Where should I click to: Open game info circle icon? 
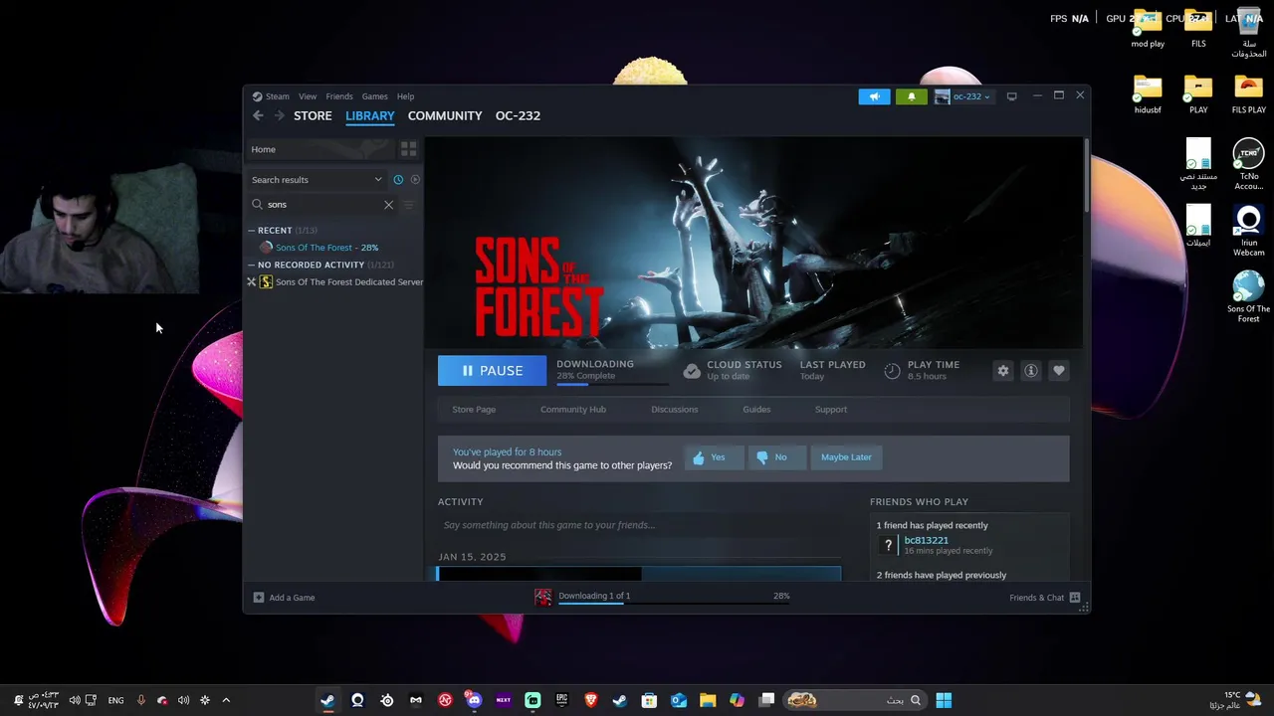1031,371
